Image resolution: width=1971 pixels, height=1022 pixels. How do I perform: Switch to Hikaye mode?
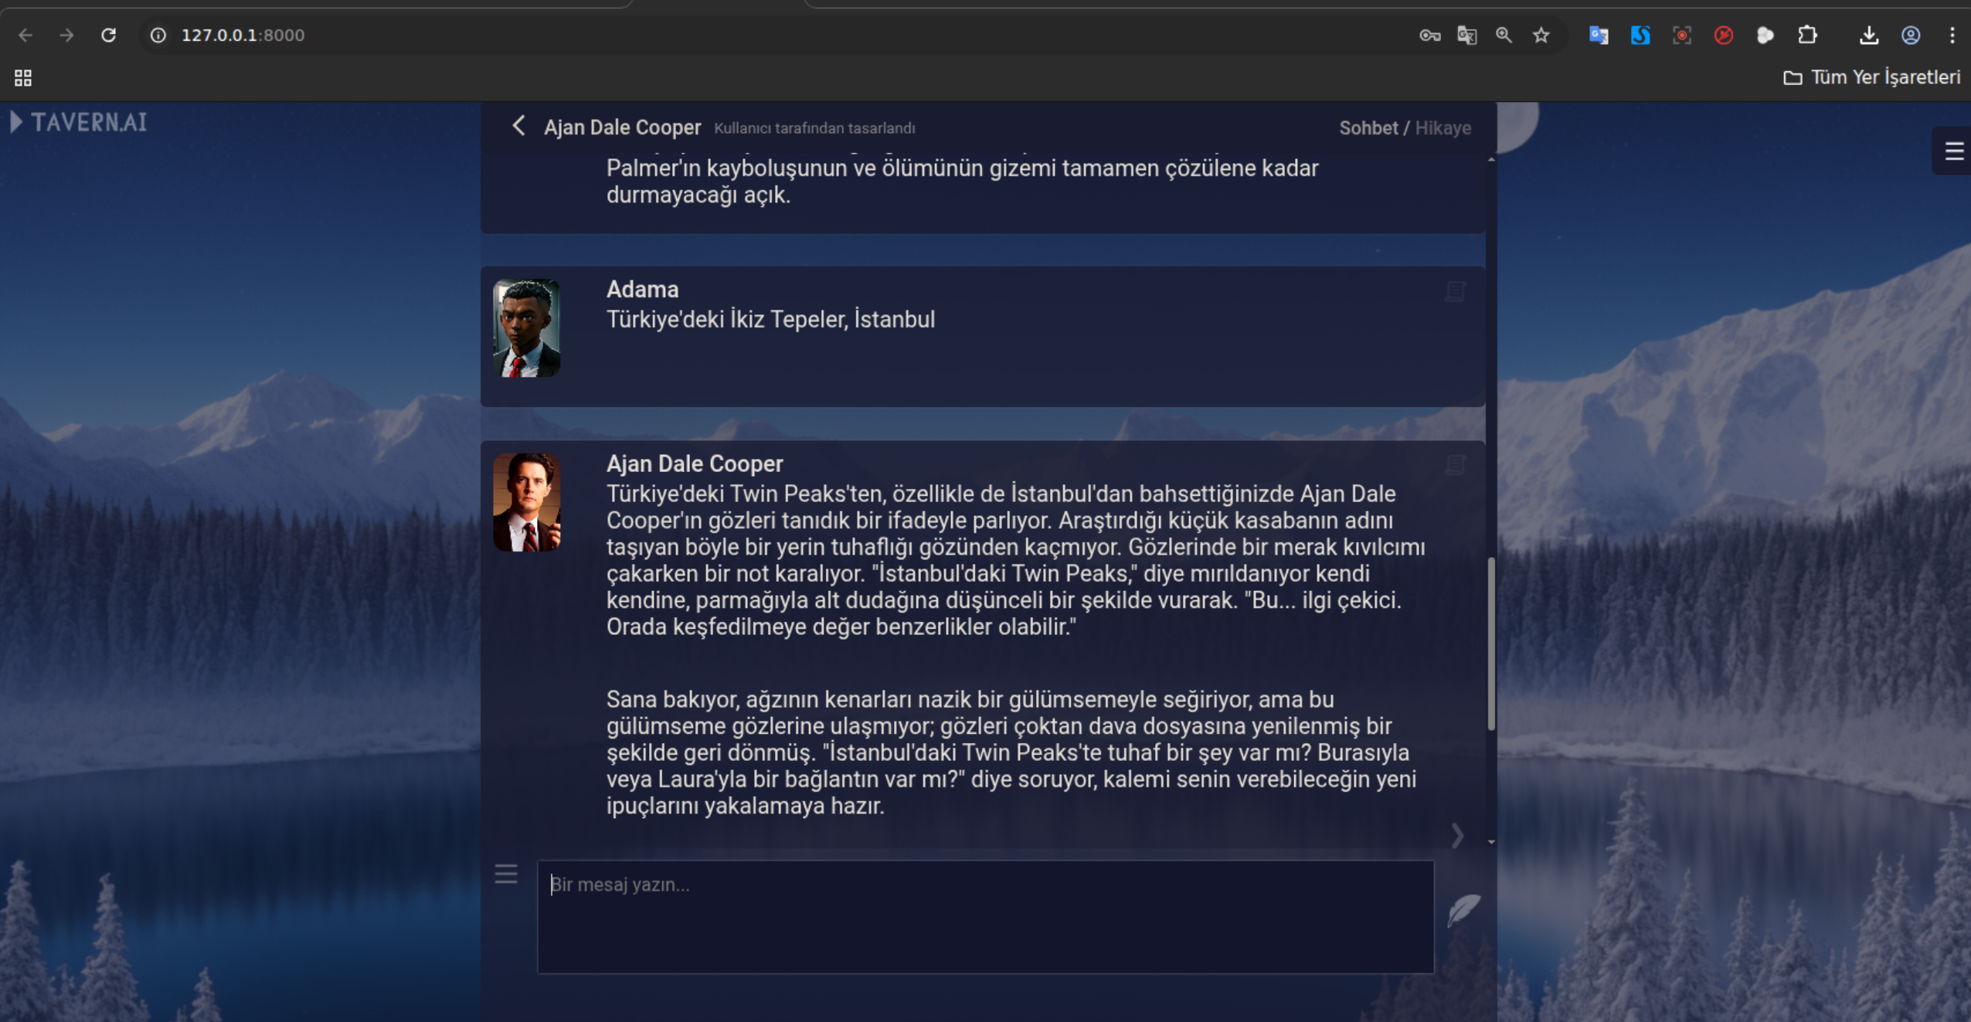[x=1443, y=127]
